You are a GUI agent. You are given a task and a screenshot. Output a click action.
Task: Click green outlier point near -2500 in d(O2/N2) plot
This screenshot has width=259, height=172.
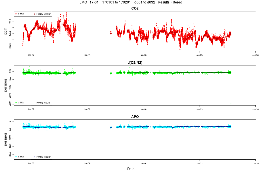click(231, 104)
